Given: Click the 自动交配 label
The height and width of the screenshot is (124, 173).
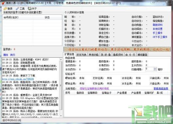Looking at the screenshot, I should pos(137,17).
